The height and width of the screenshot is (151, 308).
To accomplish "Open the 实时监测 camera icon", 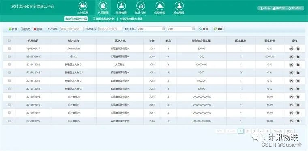I will point(83,6).
